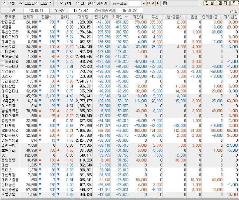
Task: Click the 멀티 button
Action: (223, 3)
